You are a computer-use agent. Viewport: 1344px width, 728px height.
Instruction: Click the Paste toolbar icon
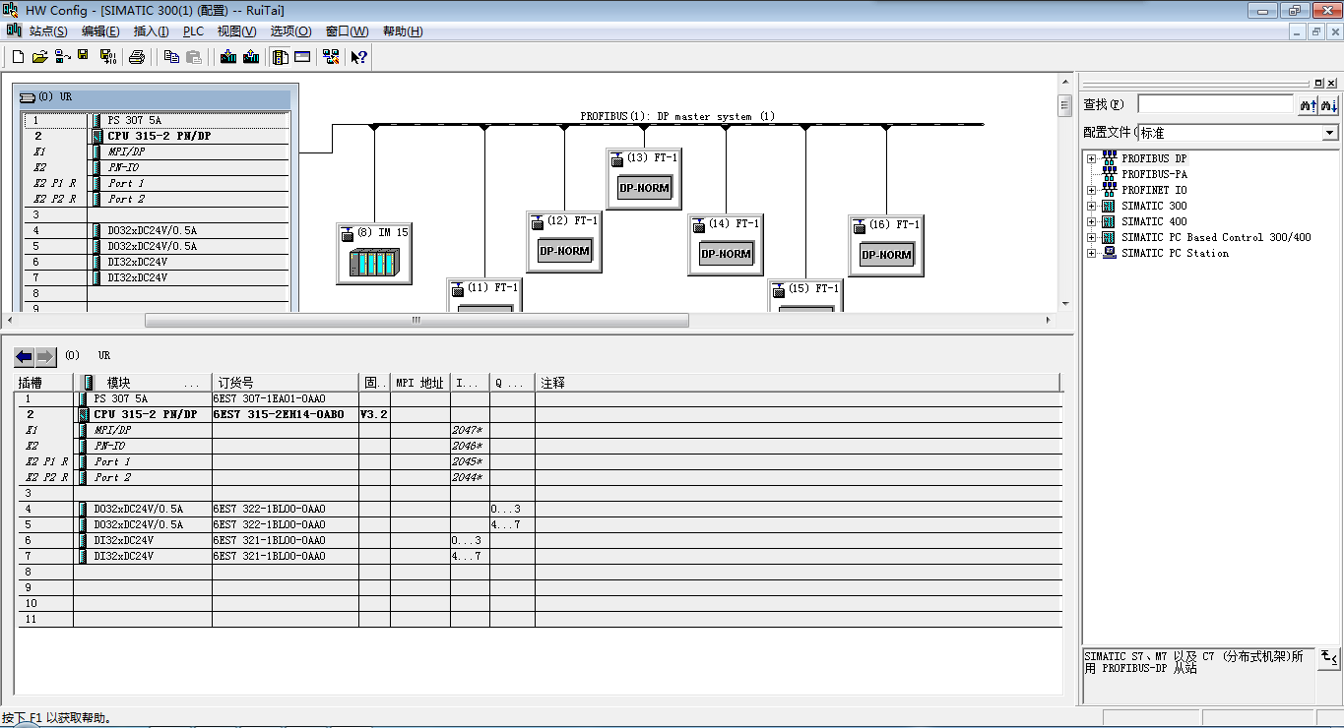tap(194, 57)
